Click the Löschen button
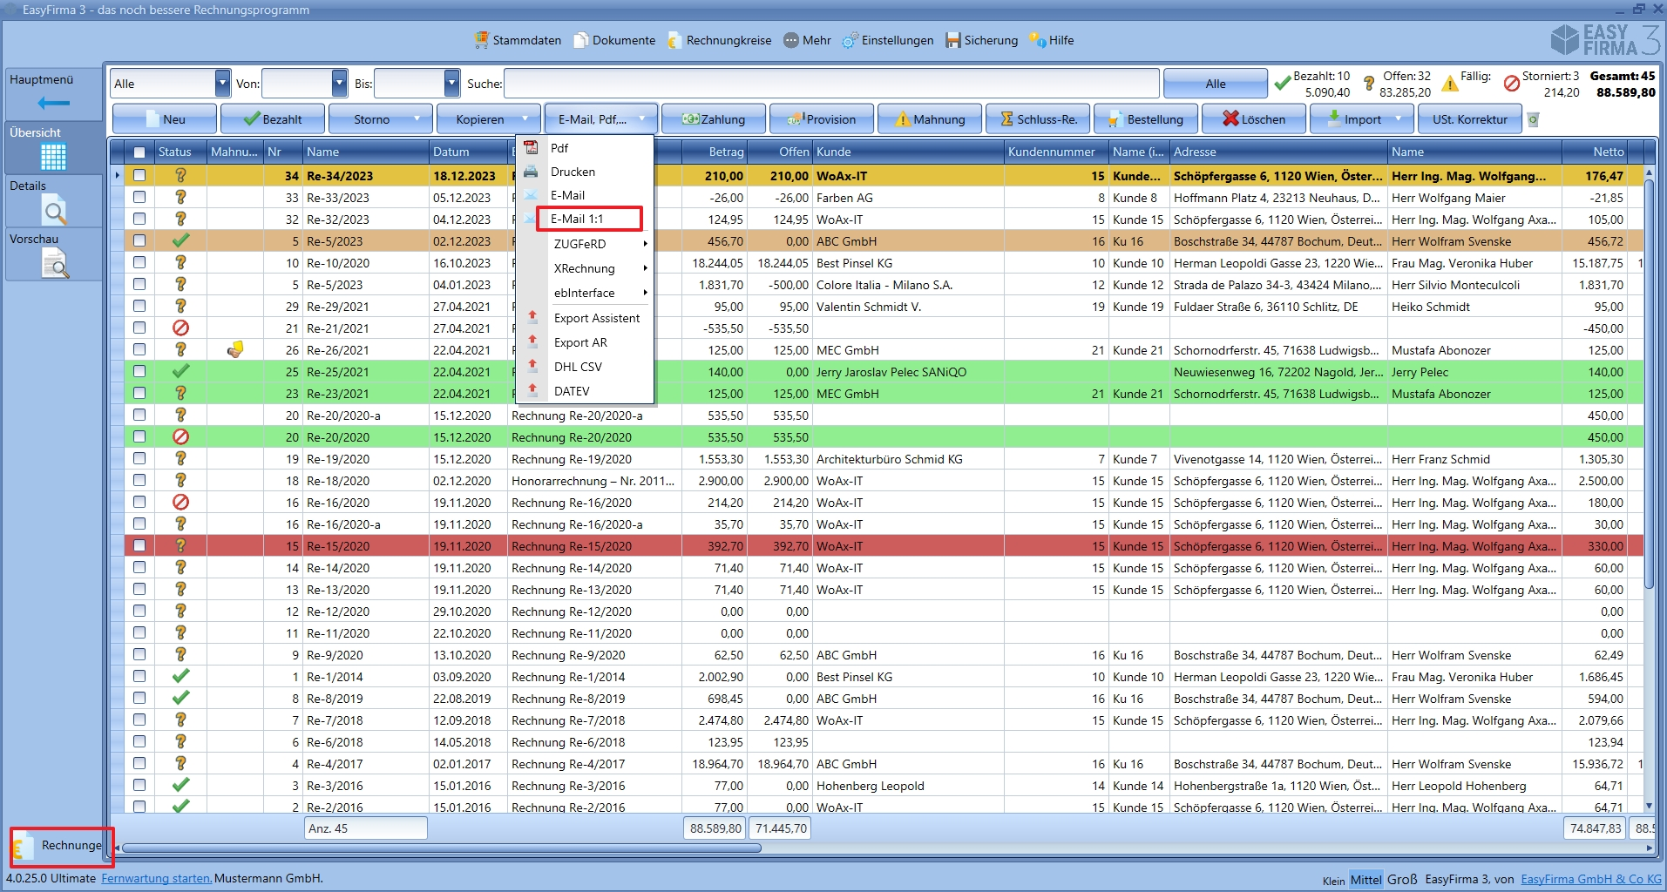Screen dimensions: 1667x892 point(1254,119)
